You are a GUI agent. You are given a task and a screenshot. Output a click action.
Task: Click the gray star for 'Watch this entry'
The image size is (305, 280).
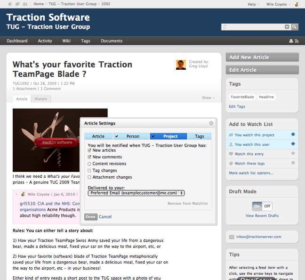tap(293, 154)
